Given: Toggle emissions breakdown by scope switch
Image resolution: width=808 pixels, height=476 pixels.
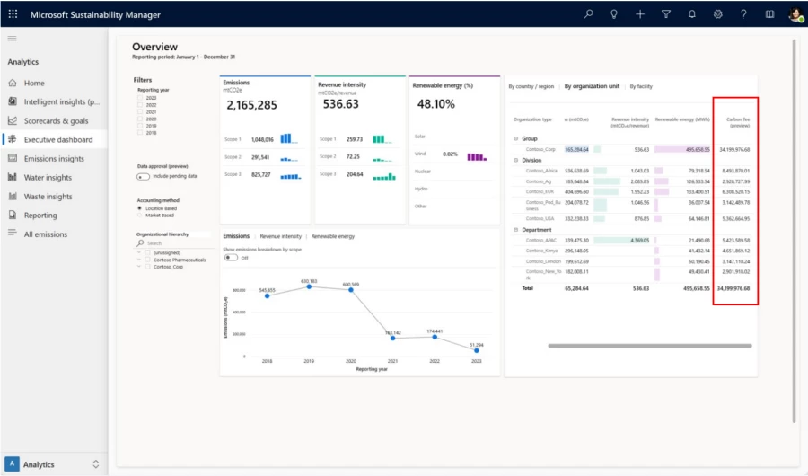Looking at the screenshot, I should [x=231, y=258].
